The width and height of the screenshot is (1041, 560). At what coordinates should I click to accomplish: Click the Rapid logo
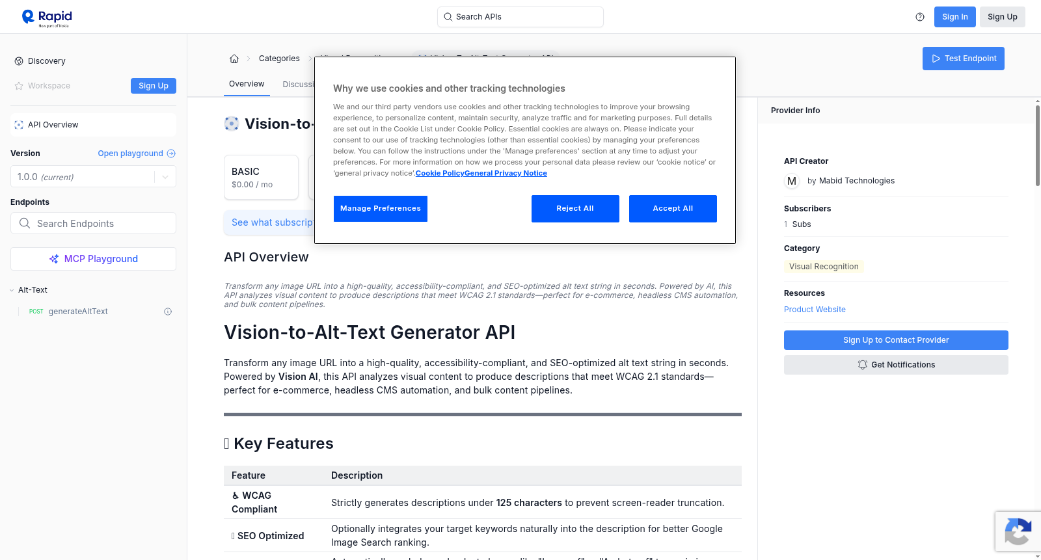click(47, 18)
